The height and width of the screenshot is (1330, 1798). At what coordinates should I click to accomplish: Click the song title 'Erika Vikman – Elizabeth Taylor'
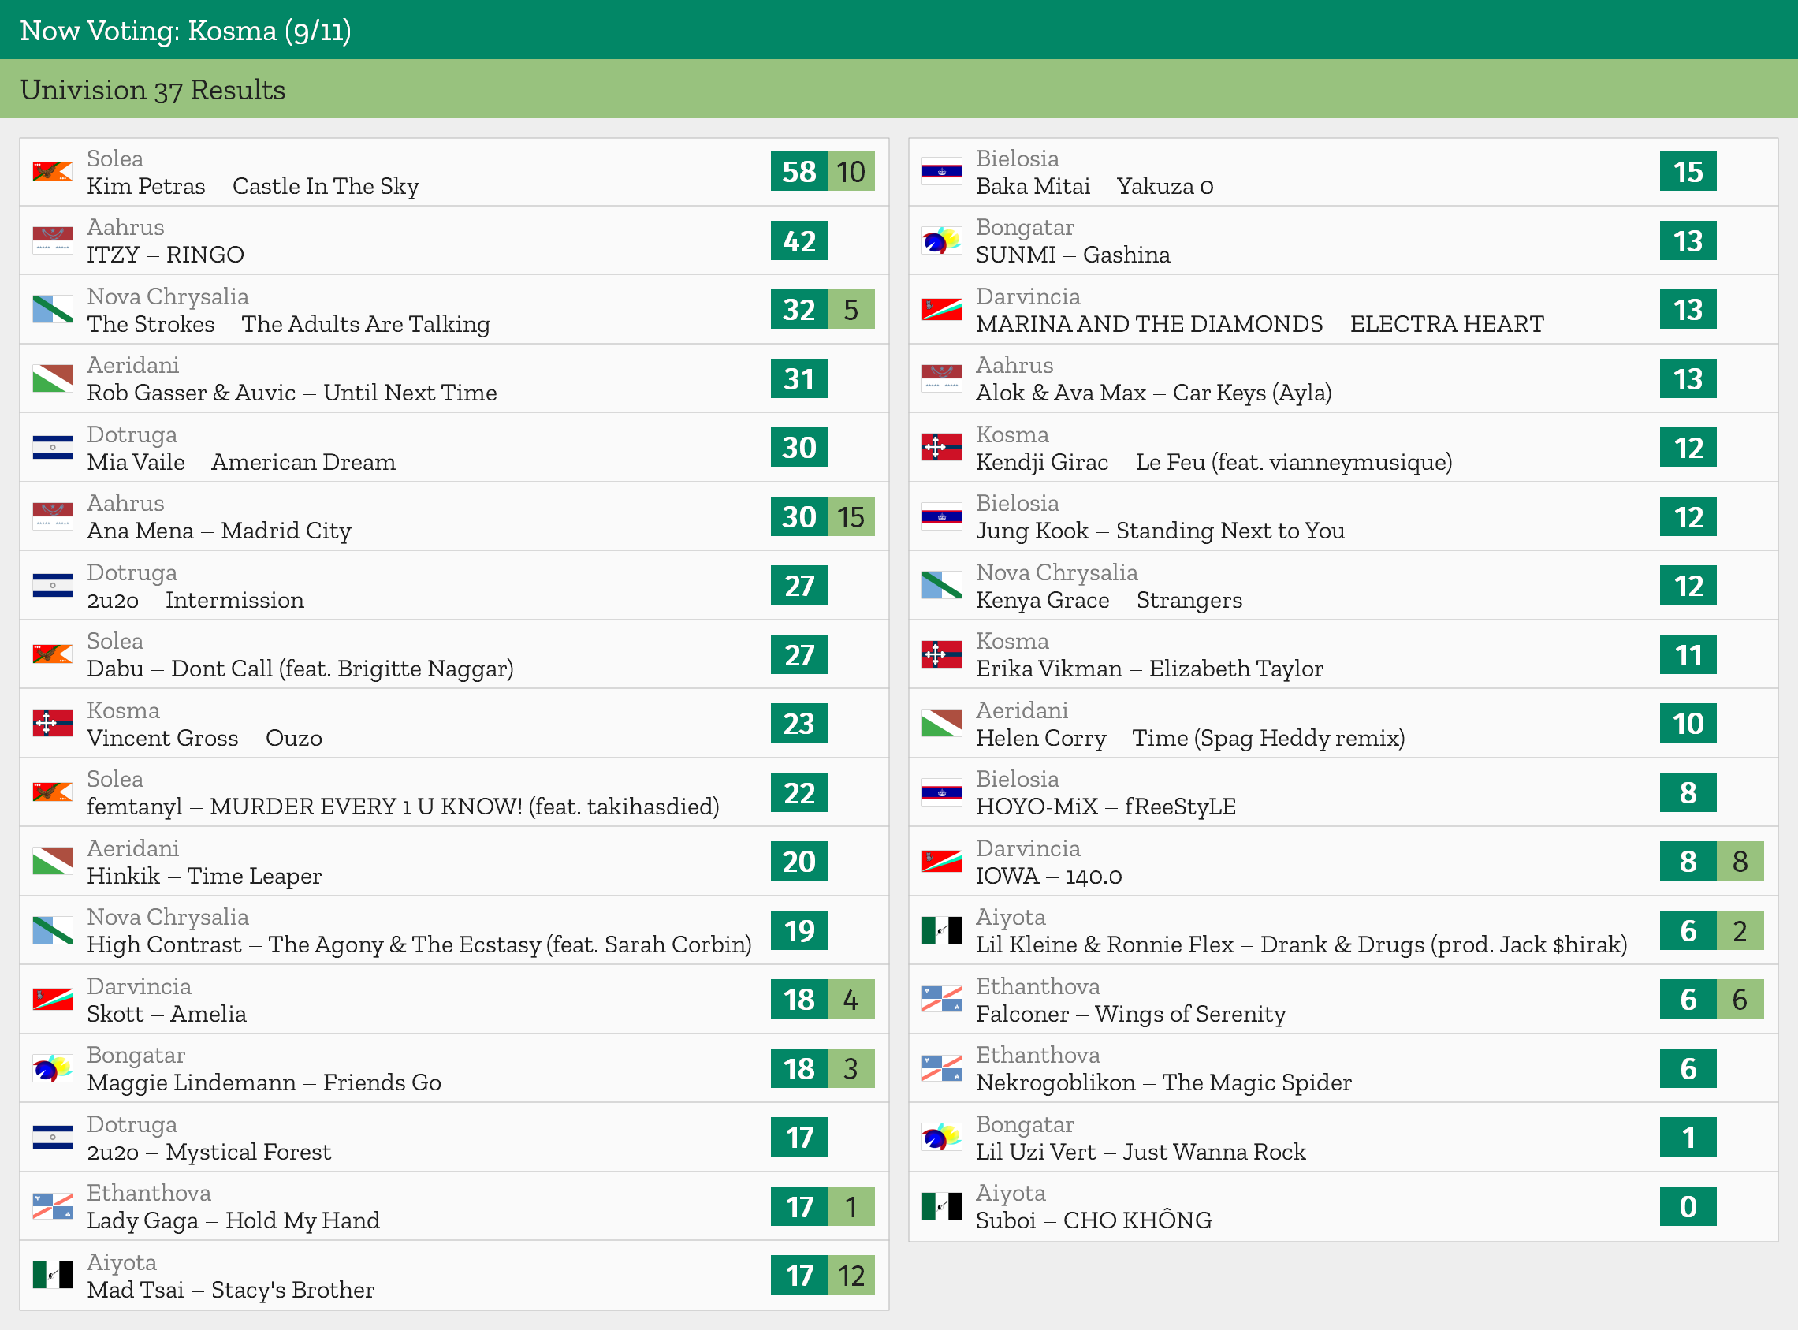point(1149,669)
